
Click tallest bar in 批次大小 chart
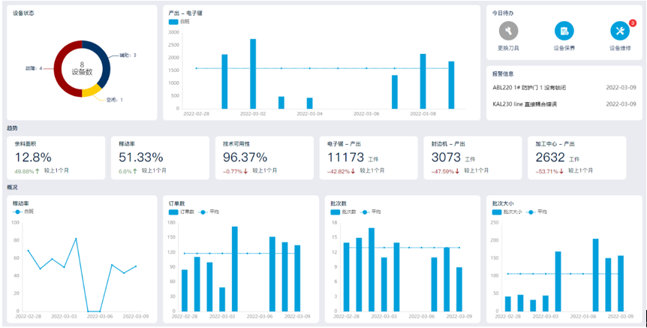(x=595, y=275)
